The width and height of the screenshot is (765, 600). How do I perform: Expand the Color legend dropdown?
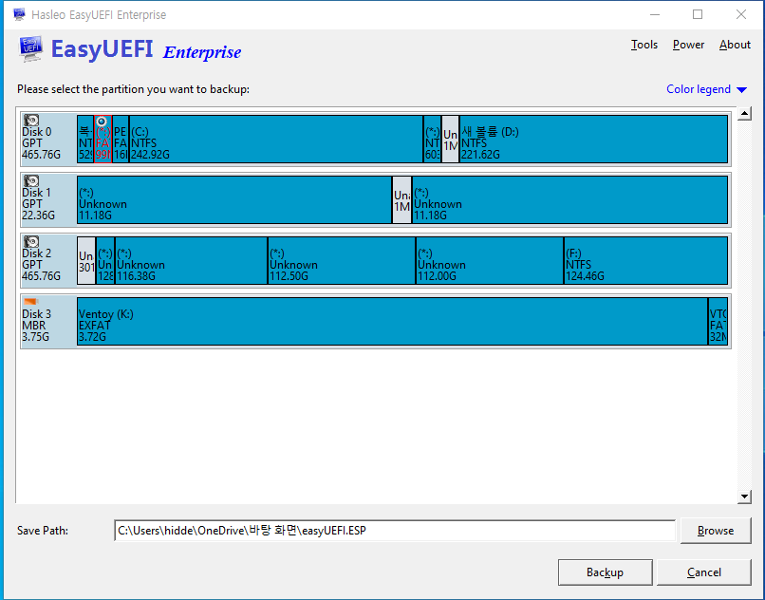pos(706,89)
